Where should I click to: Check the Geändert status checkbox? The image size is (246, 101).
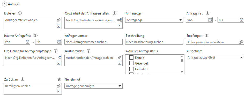coord(131,69)
